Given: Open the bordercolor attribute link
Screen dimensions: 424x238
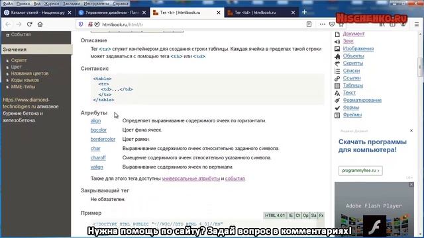Looking at the screenshot, I should point(103,139).
